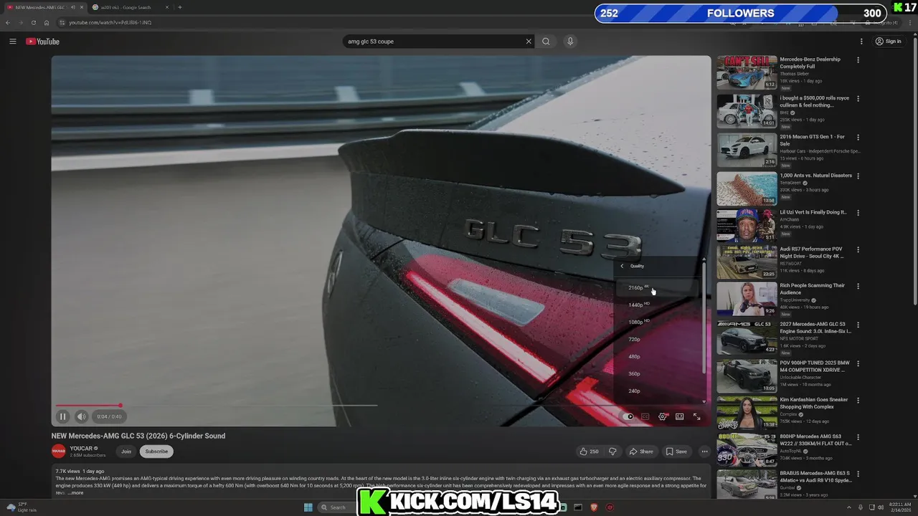Open YOUCAR channel name link

coord(82,449)
